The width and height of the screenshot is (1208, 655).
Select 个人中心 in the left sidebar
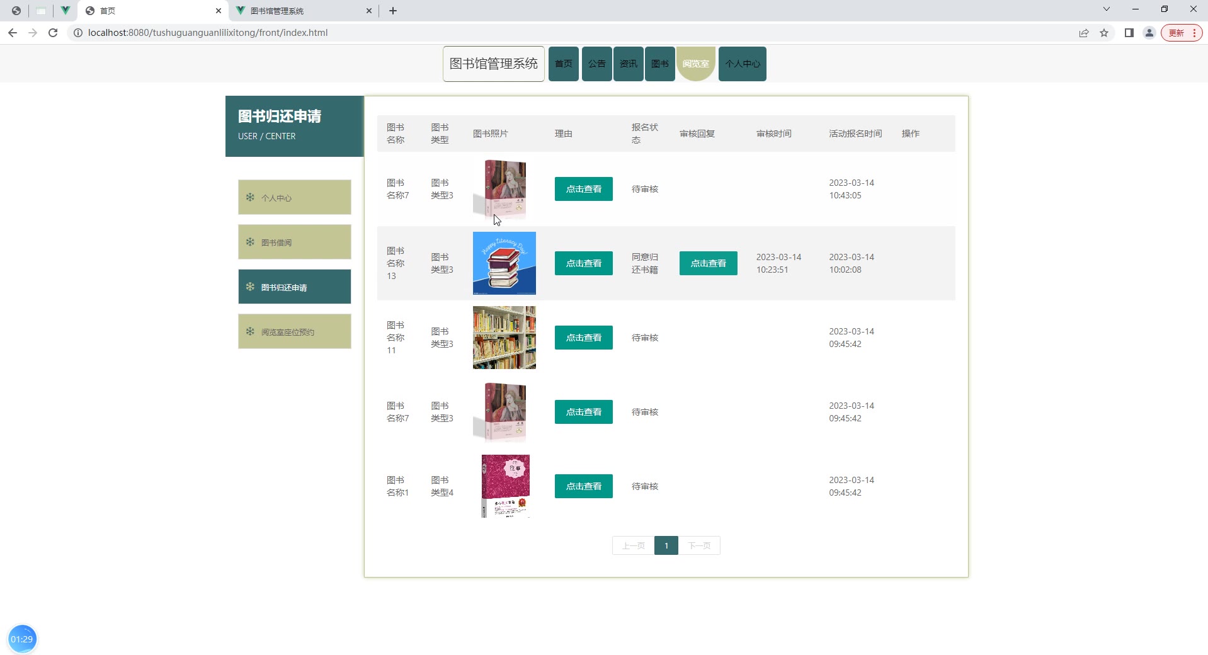[x=295, y=197]
